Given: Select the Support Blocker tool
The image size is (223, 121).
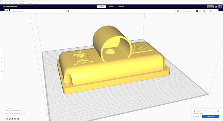Looking at the screenshot, I should (2, 76).
